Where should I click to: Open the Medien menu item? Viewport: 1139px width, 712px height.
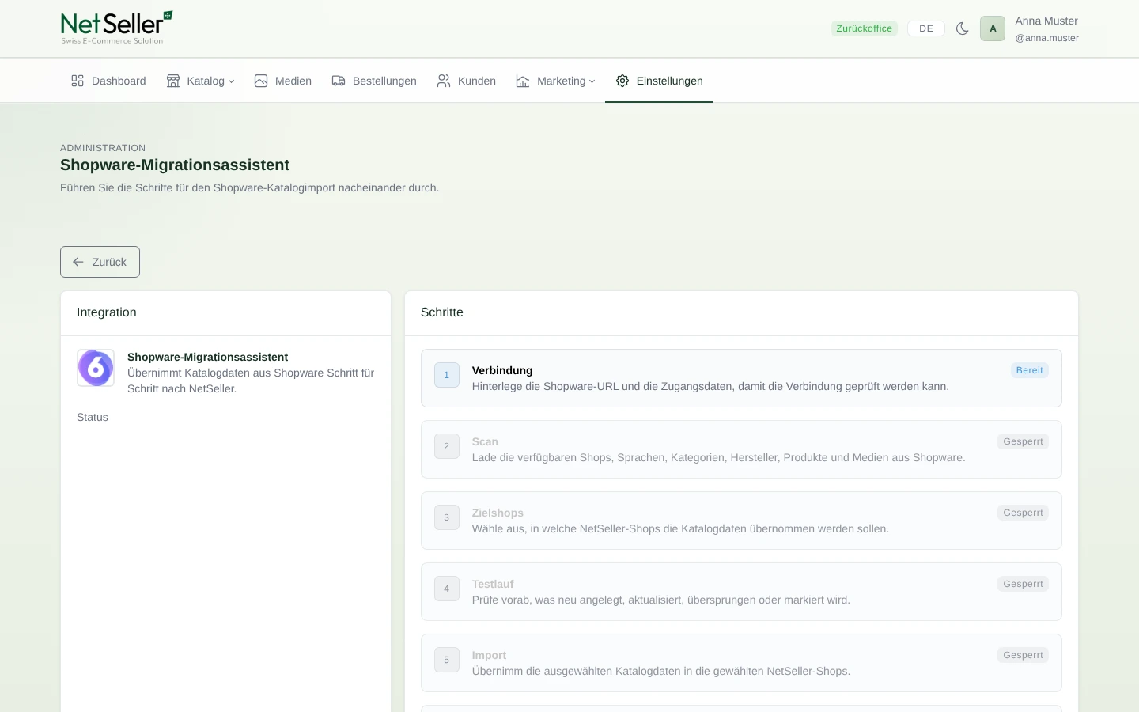pos(283,81)
